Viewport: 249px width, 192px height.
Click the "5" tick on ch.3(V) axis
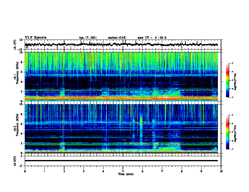[22, 156]
